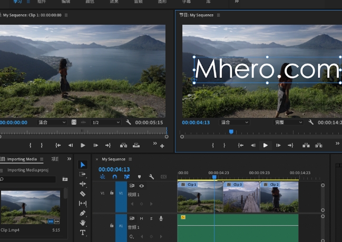Select Clip 3 in the timeline
The width and height of the screenshot is (342, 242).
pos(241,197)
